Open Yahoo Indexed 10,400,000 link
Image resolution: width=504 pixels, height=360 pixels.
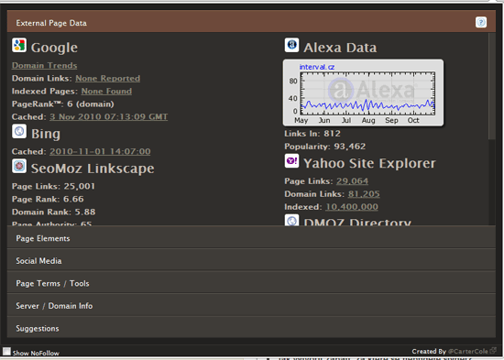pos(352,207)
